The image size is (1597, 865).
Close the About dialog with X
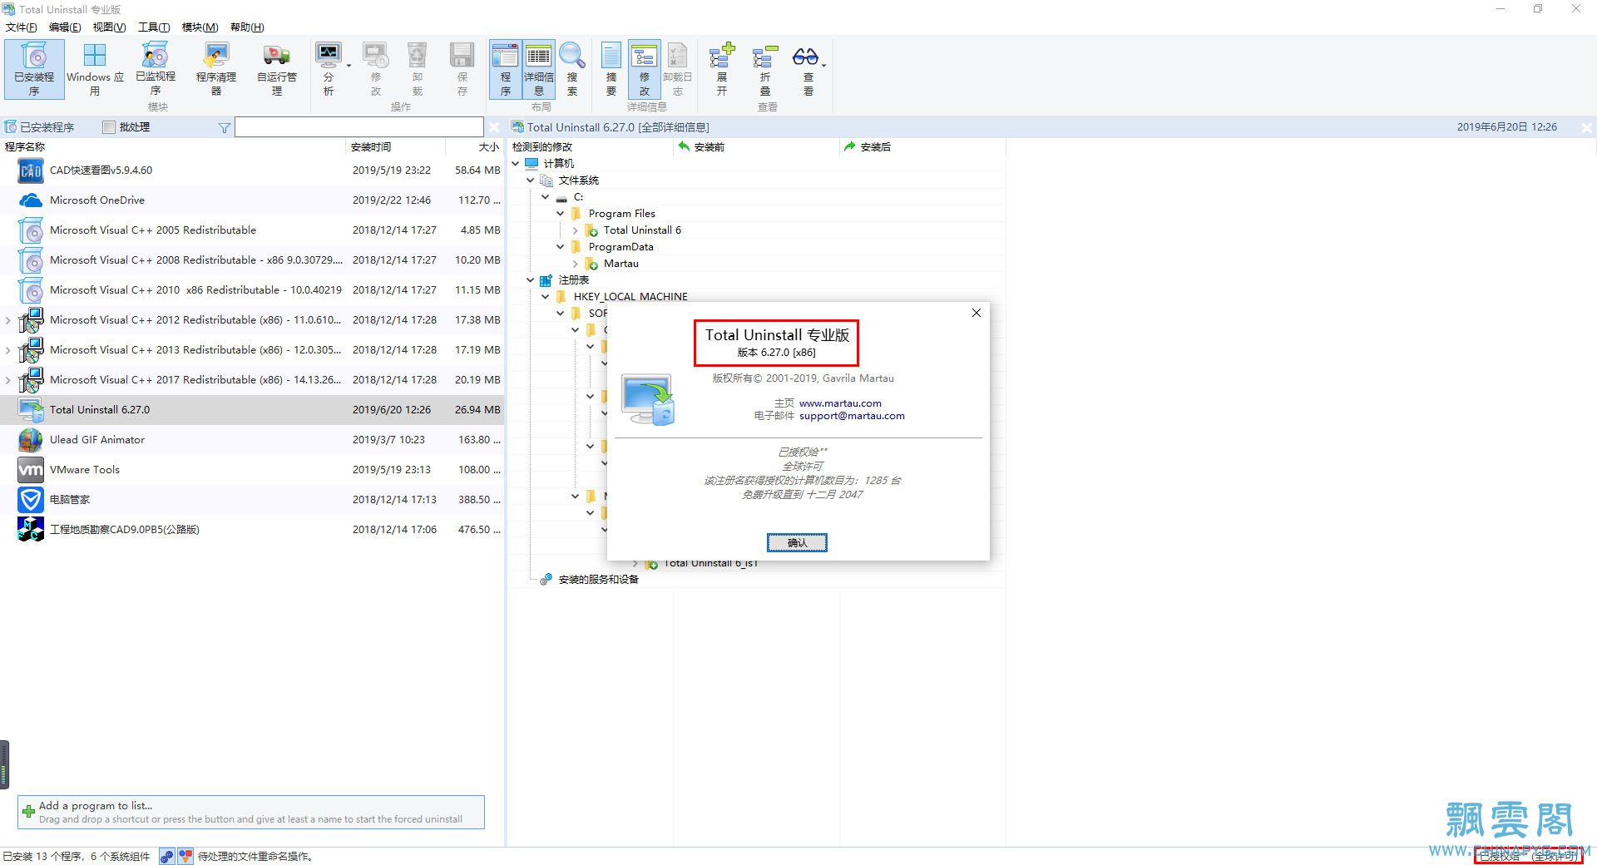(x=976, y=313)
